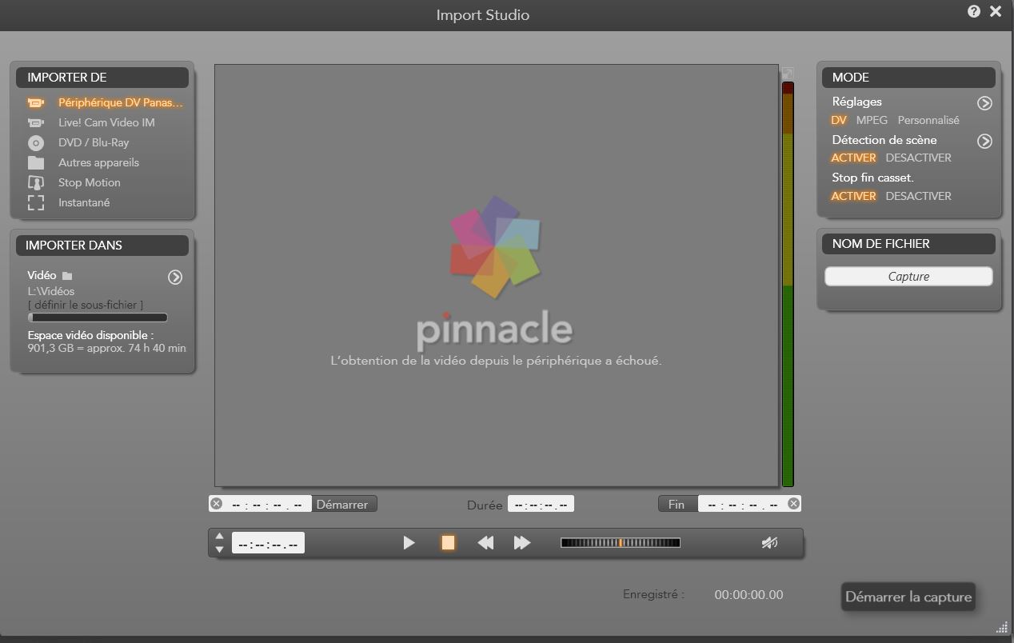Rewind the tape

(485, 543)
